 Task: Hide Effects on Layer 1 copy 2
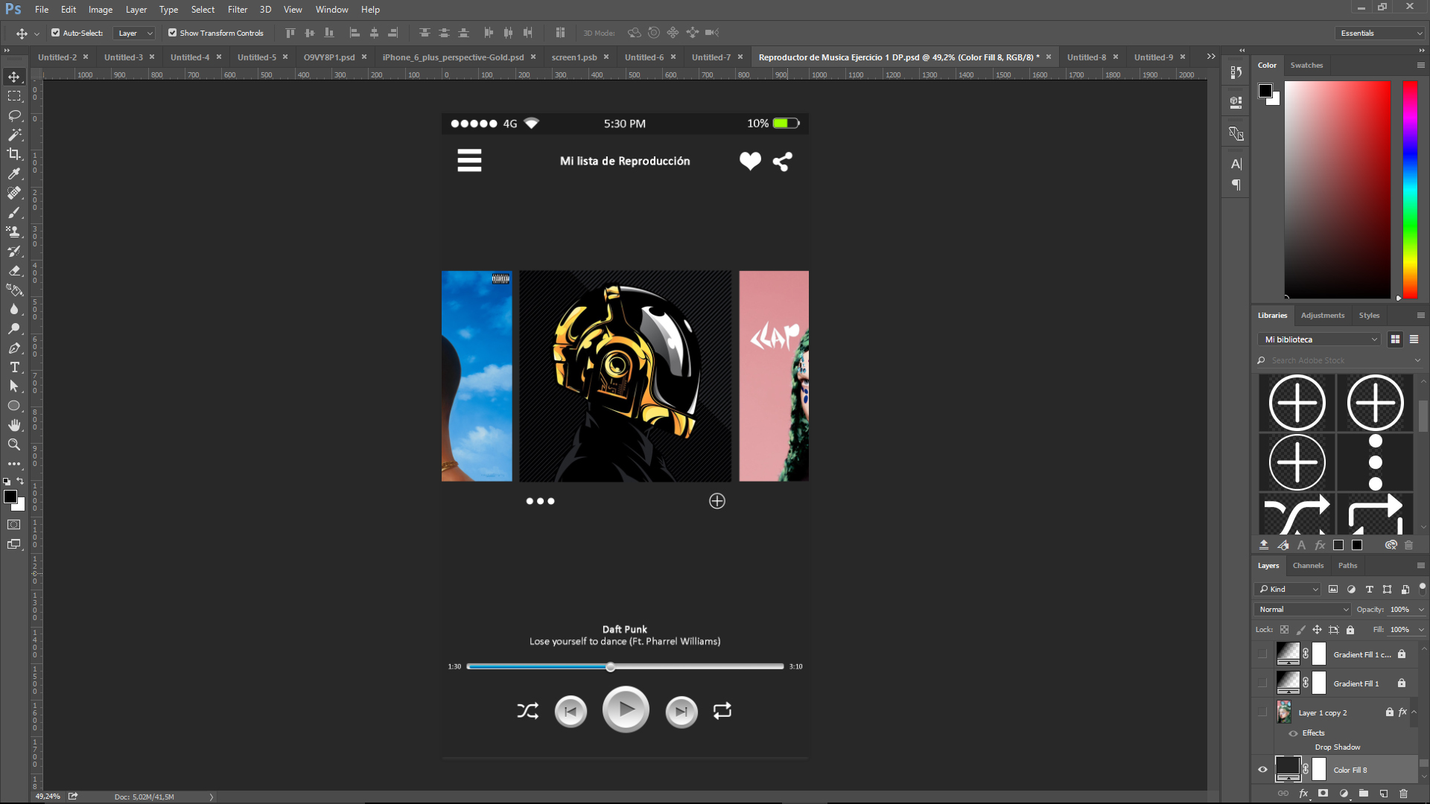1294,733
